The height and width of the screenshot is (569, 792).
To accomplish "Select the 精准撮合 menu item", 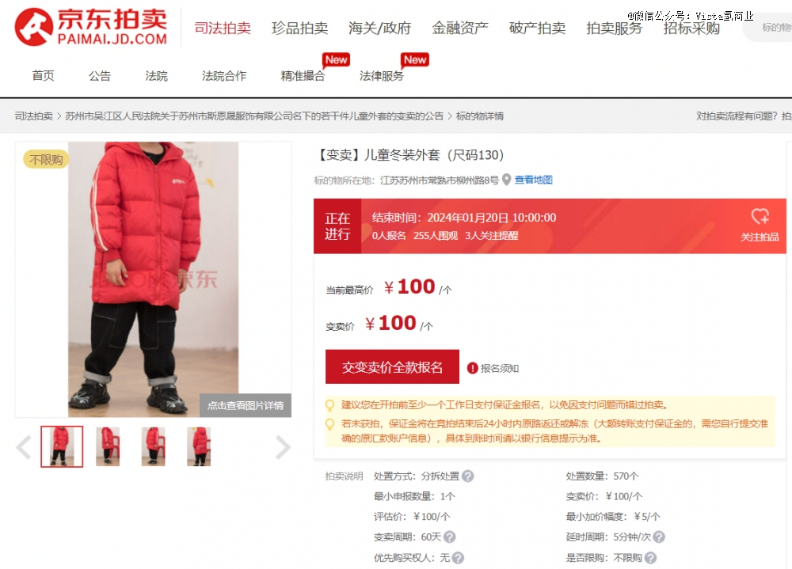I will (x=303, y=76).
